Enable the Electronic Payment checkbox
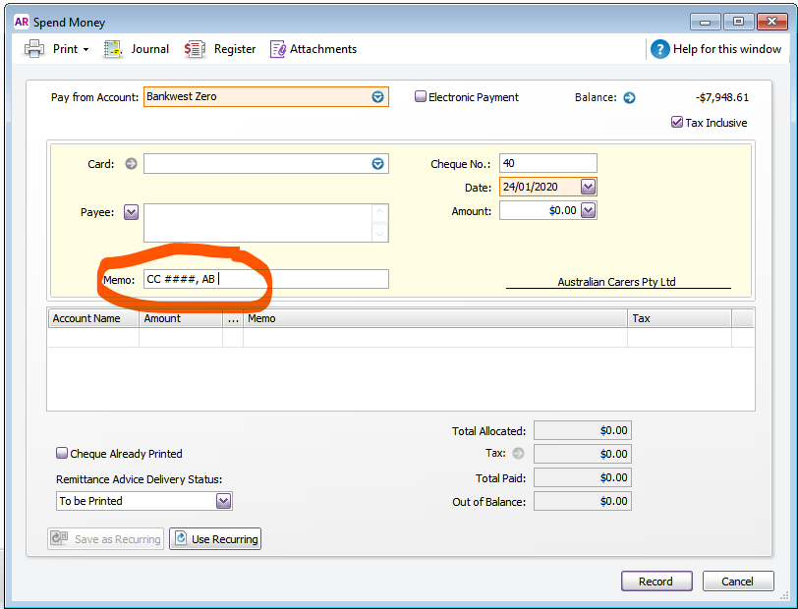 (x=421, y=97)
